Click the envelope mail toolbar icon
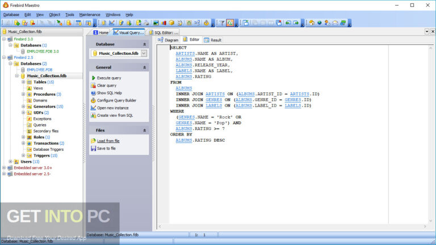 click(335, 23)
